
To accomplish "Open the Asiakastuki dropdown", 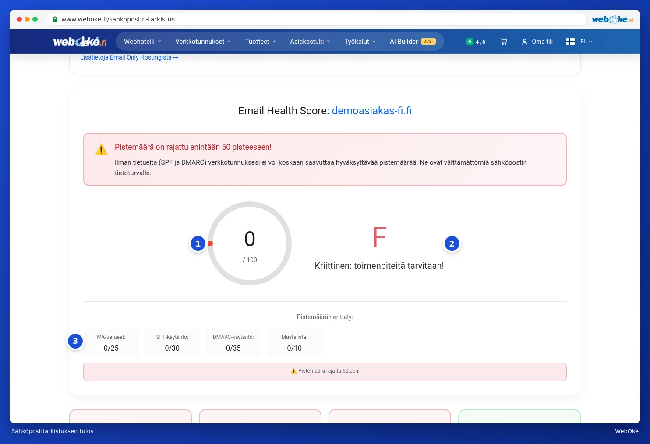I will [310, 42].
